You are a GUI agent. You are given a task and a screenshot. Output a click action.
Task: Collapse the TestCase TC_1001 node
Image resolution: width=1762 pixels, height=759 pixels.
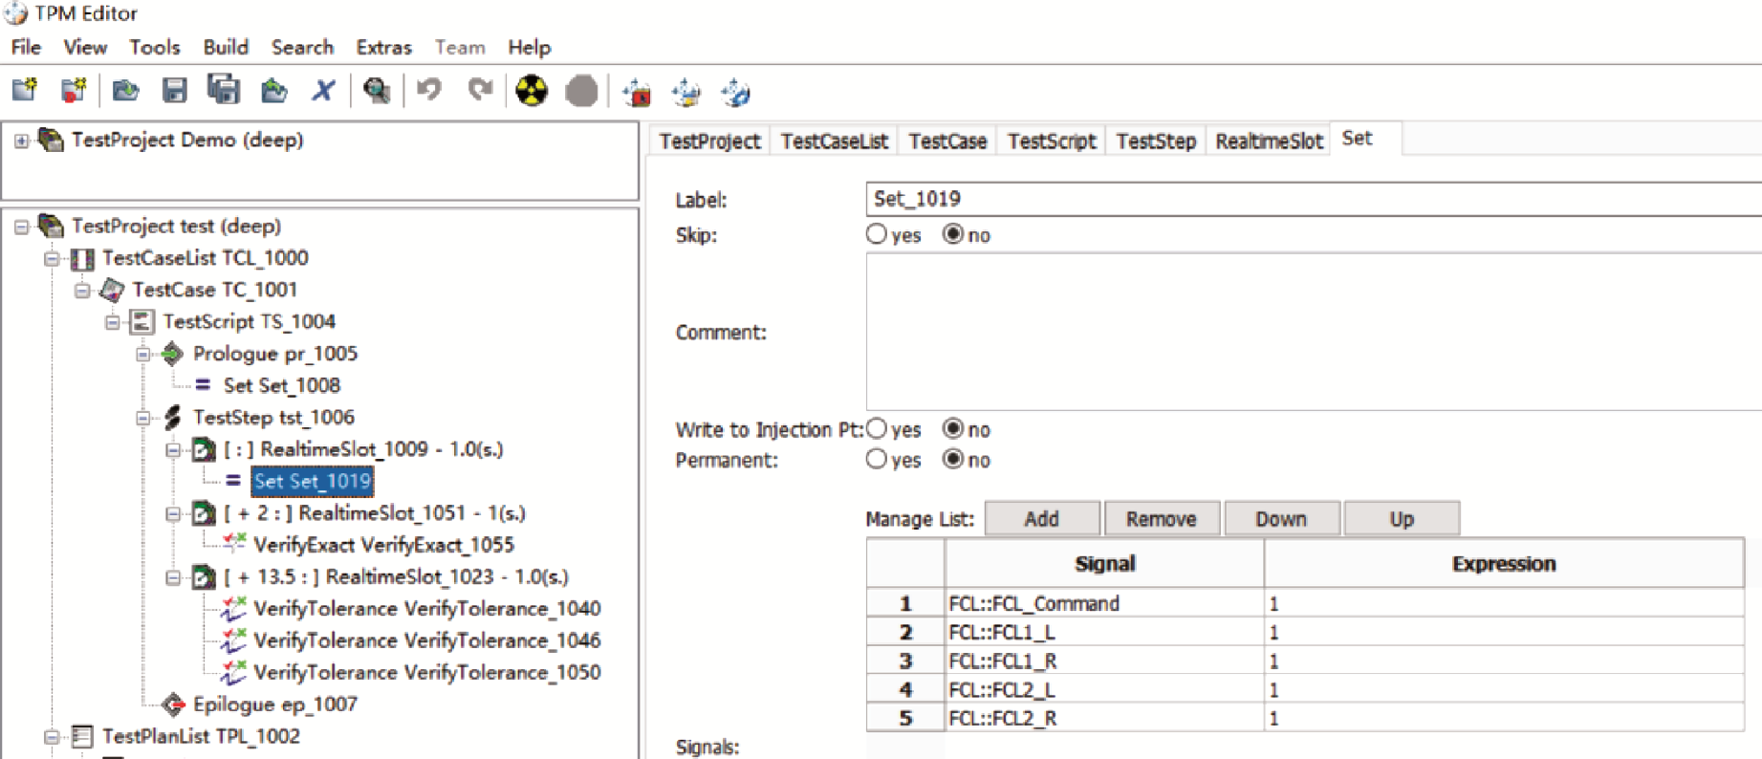pyautogui.click(x=82, y=291)
